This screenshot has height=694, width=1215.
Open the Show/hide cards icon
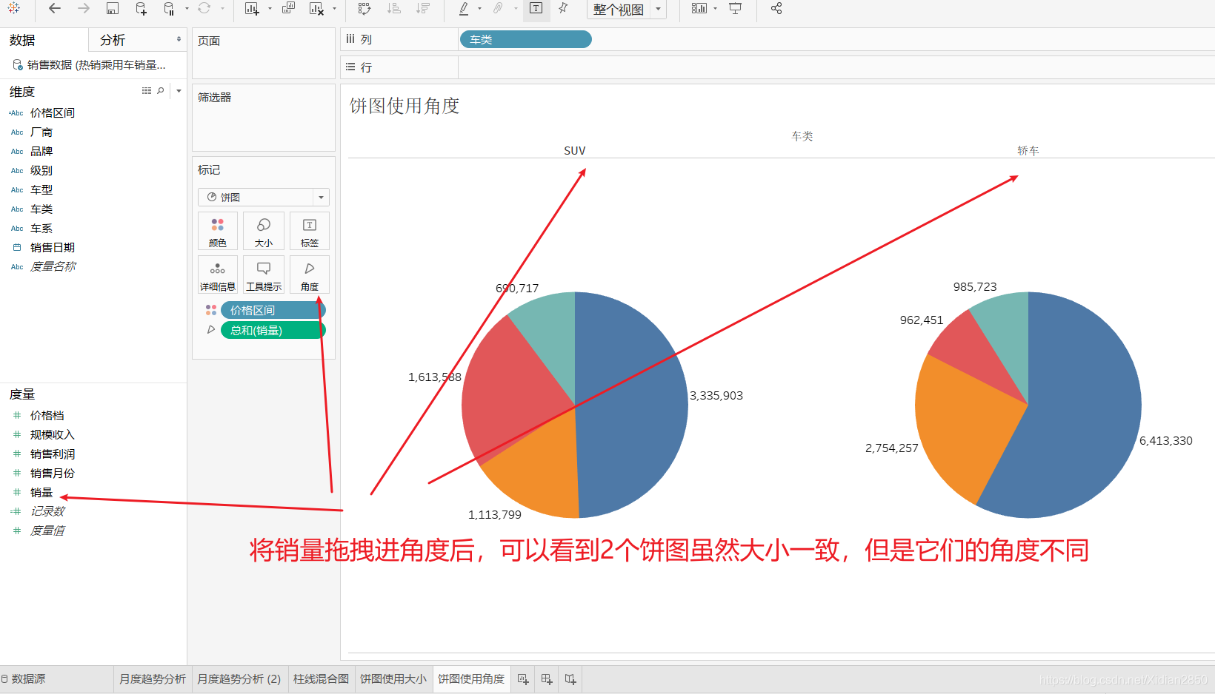point(699,8)
